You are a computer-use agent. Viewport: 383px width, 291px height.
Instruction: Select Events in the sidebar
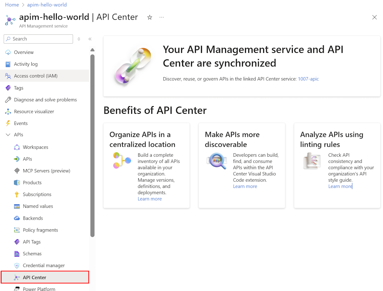coord(44,123)
